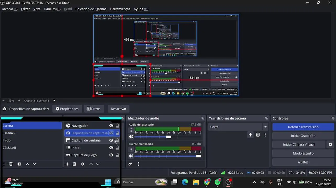The height and width of the screenshot is (188, 336).
Task: Move the selected scene up
Action: pos(27,164)
